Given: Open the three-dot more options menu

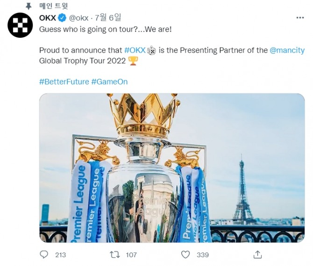Looking at the screenshot, I should [300, 18].
